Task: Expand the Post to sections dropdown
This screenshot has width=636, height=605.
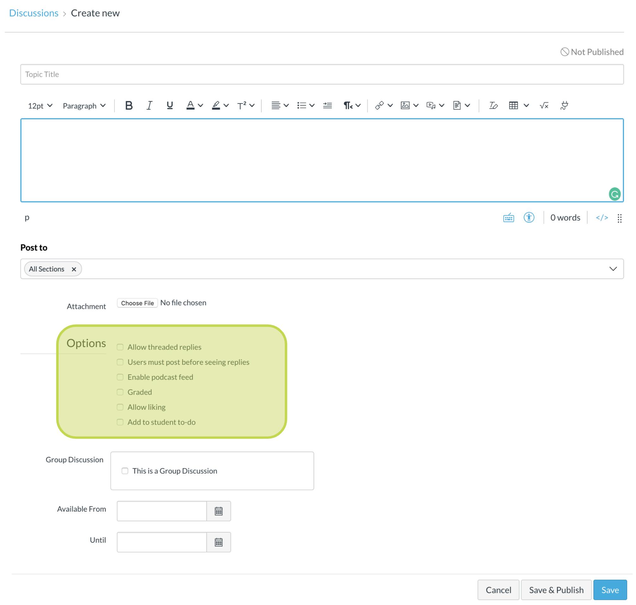Action: pyautogui.click(x=613, y=269)
